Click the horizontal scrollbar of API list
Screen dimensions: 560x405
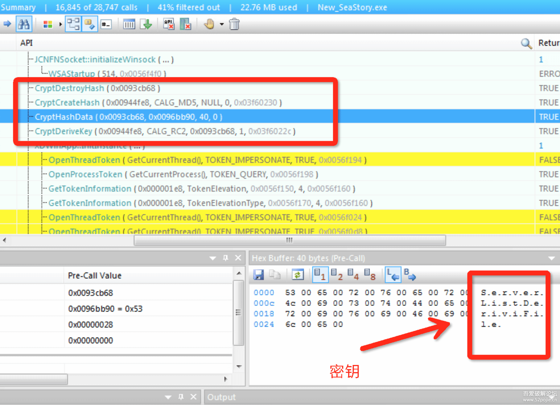point(290,240)
